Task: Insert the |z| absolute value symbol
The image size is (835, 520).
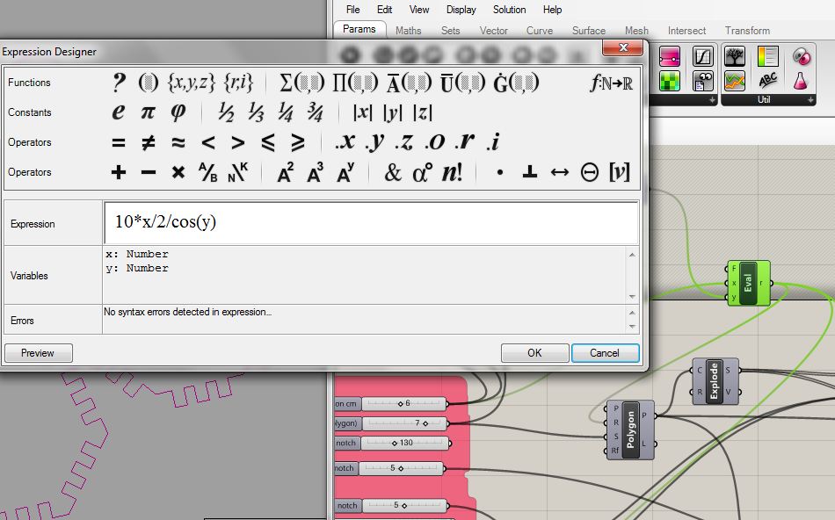Action: pyautogui.click(x=422, y=112)
